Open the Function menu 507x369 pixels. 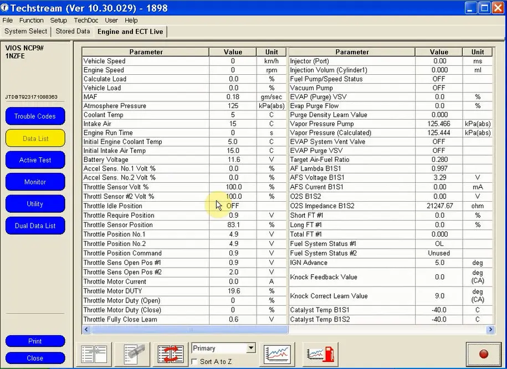pyautogui.click(x=32, y=20)
